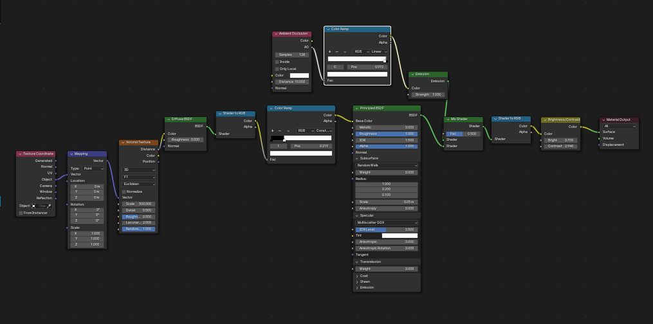Collapse Specular panel in Principled BSDF
653x324 pixels.
point(357,215)
